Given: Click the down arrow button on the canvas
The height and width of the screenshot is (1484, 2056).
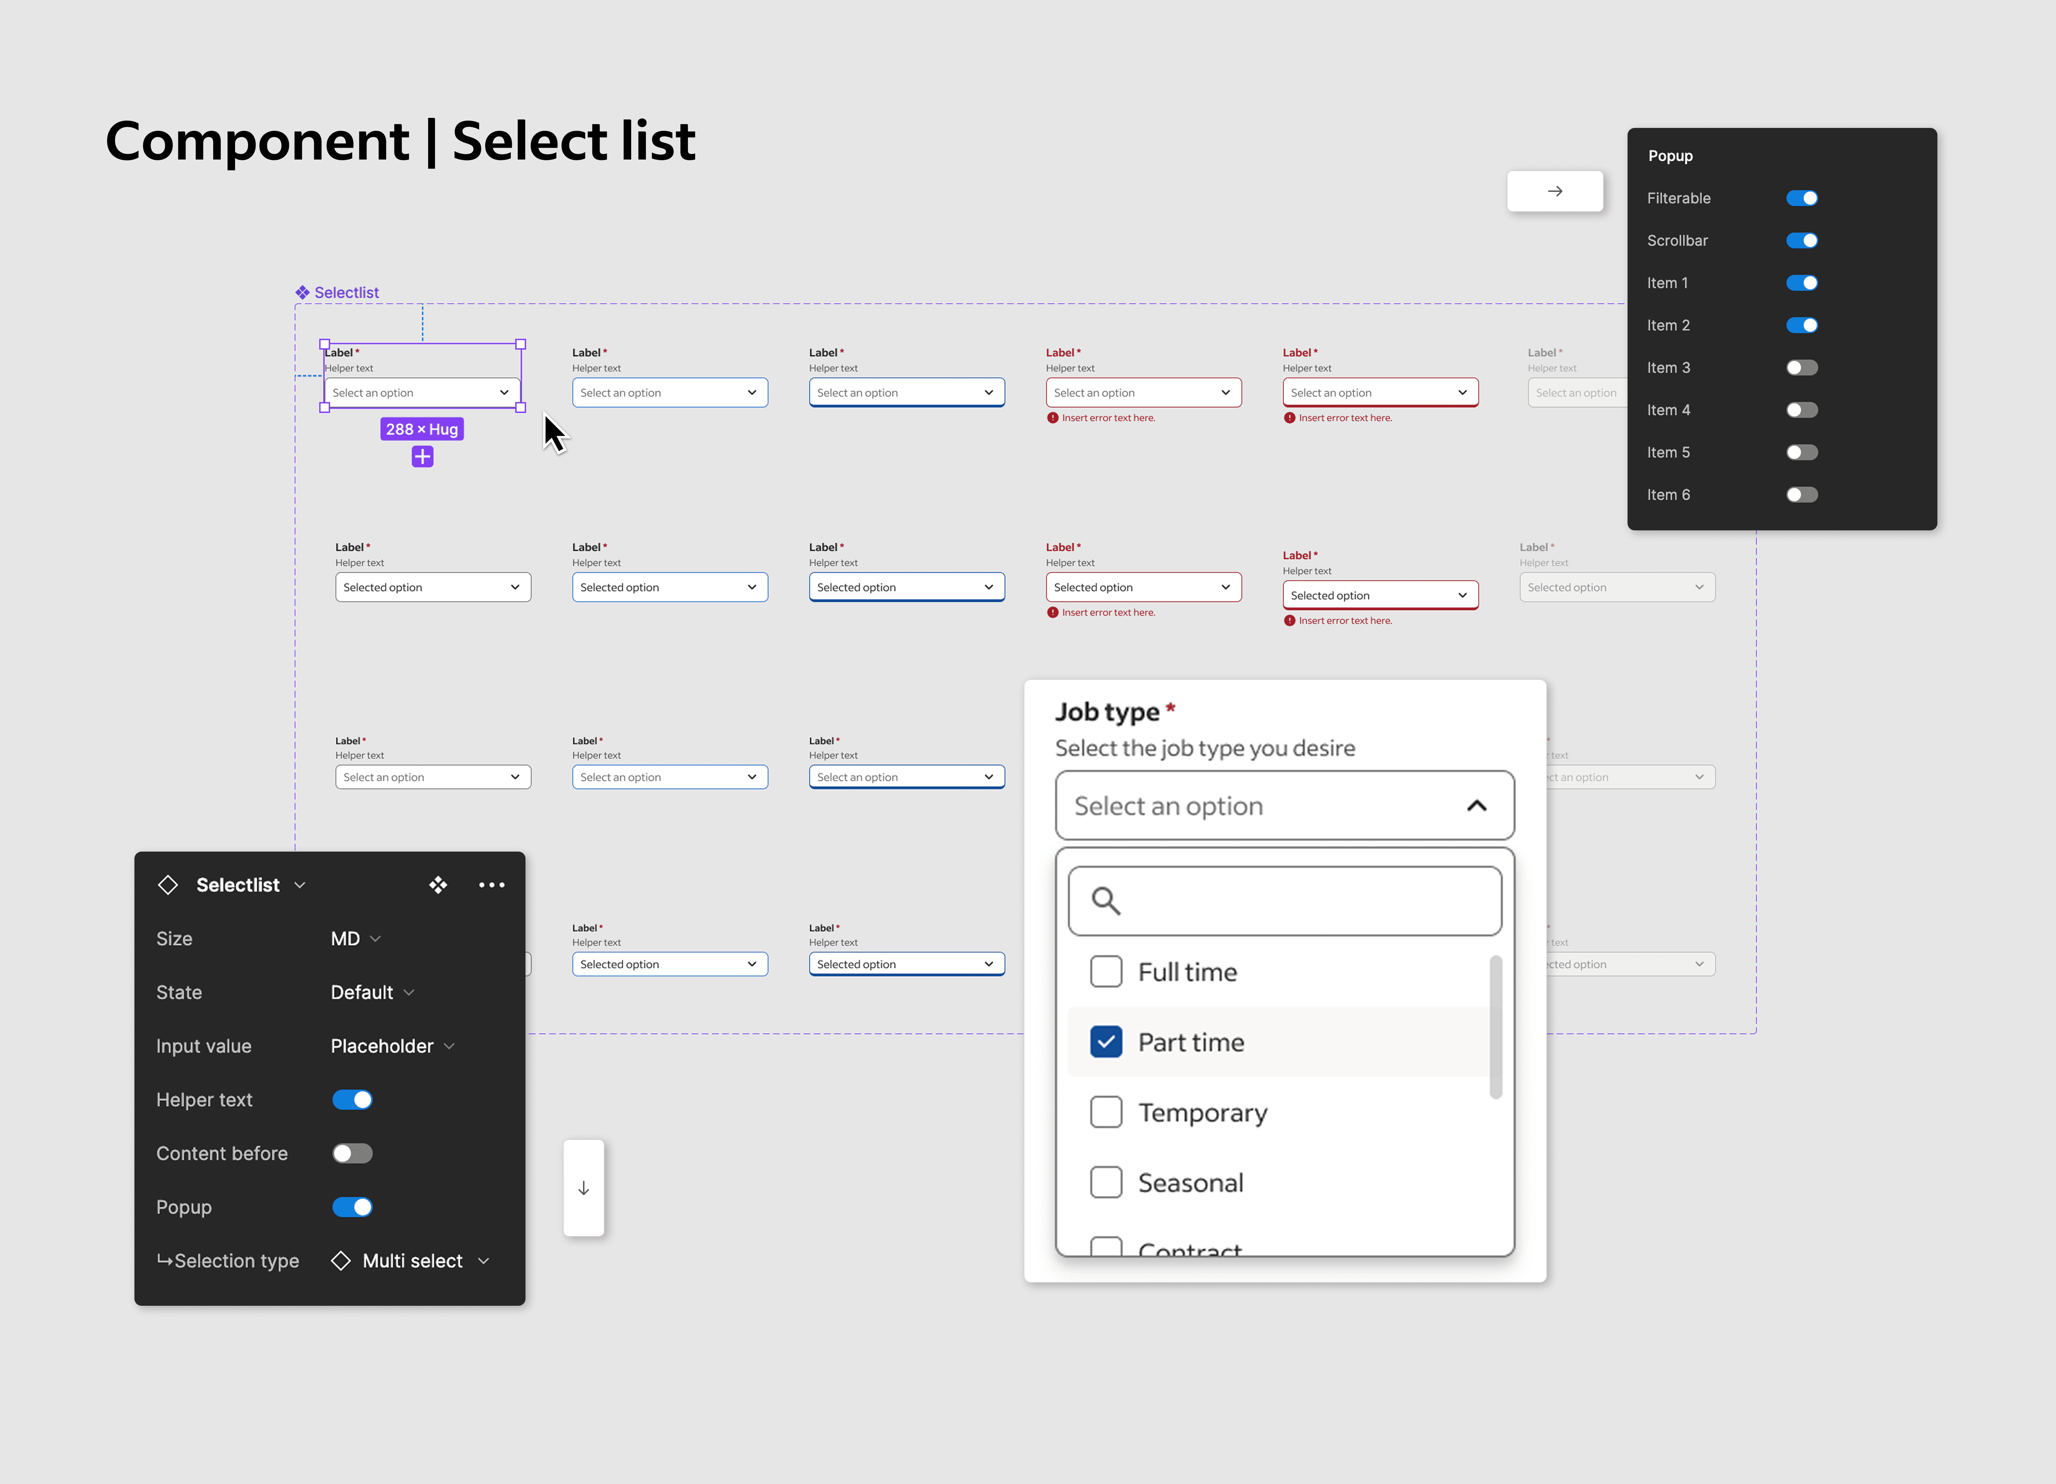Looking at the screenshot, I should [x=583, y=1188].
